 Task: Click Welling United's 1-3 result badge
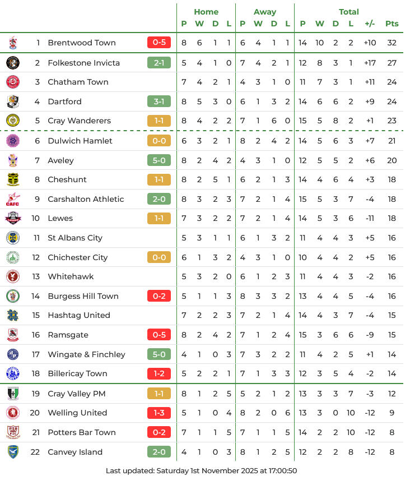(159, 413)
